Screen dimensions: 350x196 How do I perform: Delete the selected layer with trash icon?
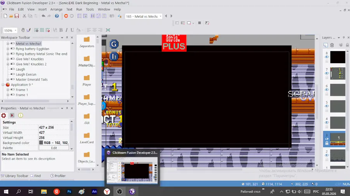coord(332,45)
